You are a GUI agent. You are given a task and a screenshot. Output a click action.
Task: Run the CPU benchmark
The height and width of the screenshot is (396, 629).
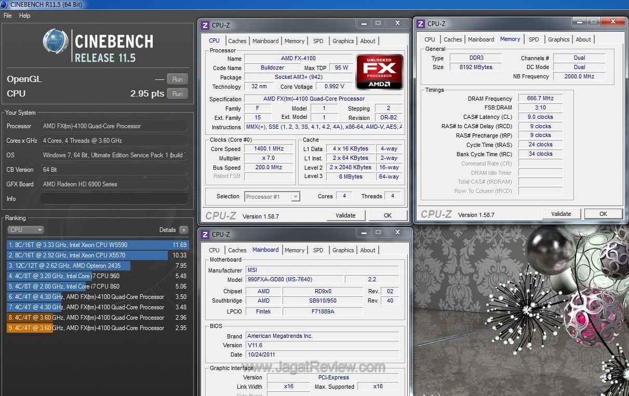click(x=177, y=94)
